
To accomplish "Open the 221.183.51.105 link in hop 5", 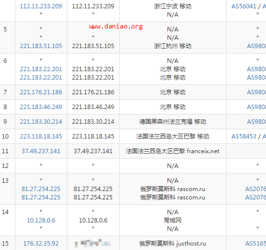I will point(41,46).
